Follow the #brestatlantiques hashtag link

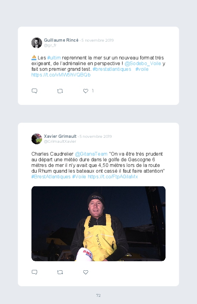click(x=112, y=69)
